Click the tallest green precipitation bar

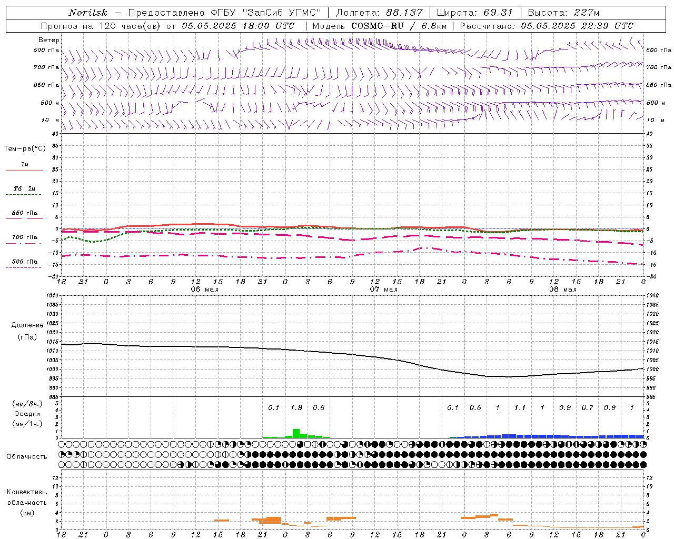(x=296, y=433)
